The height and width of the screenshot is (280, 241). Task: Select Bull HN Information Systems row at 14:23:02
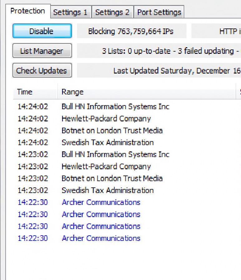coord(115,154)
